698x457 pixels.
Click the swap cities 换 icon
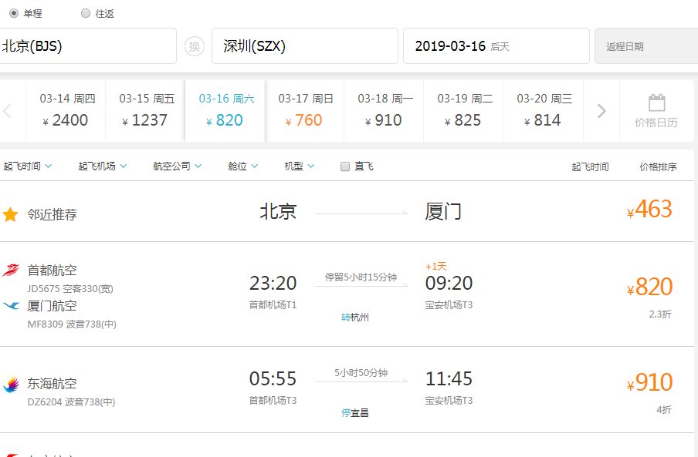[x=195, y=46]
